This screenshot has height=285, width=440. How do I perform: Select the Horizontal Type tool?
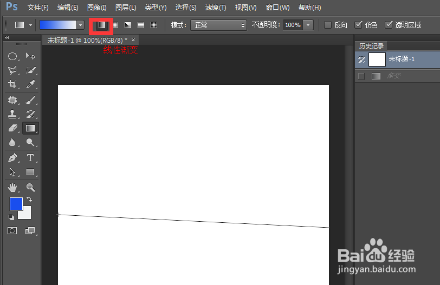pyautogui.click(x=30, y=158)
